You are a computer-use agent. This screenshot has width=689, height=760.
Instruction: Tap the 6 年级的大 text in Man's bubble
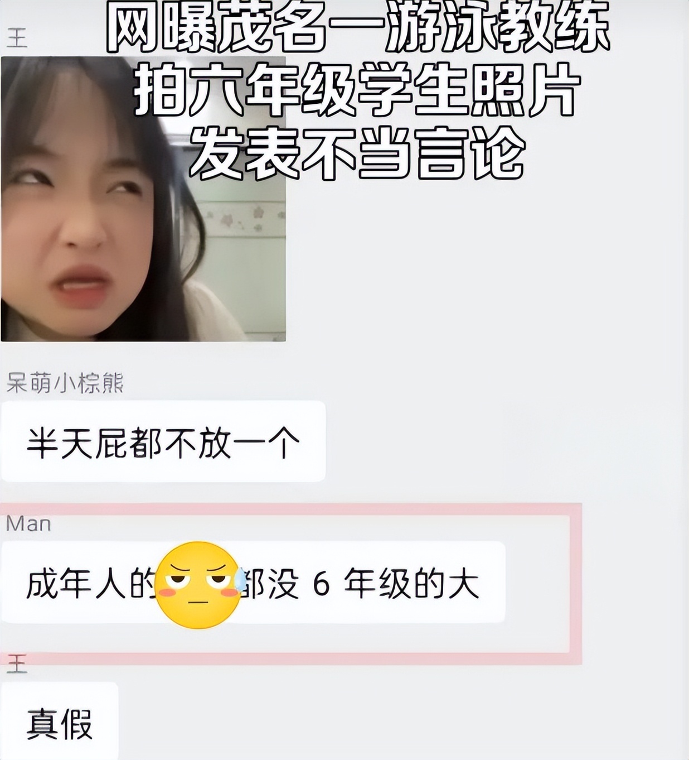[396, 583]
